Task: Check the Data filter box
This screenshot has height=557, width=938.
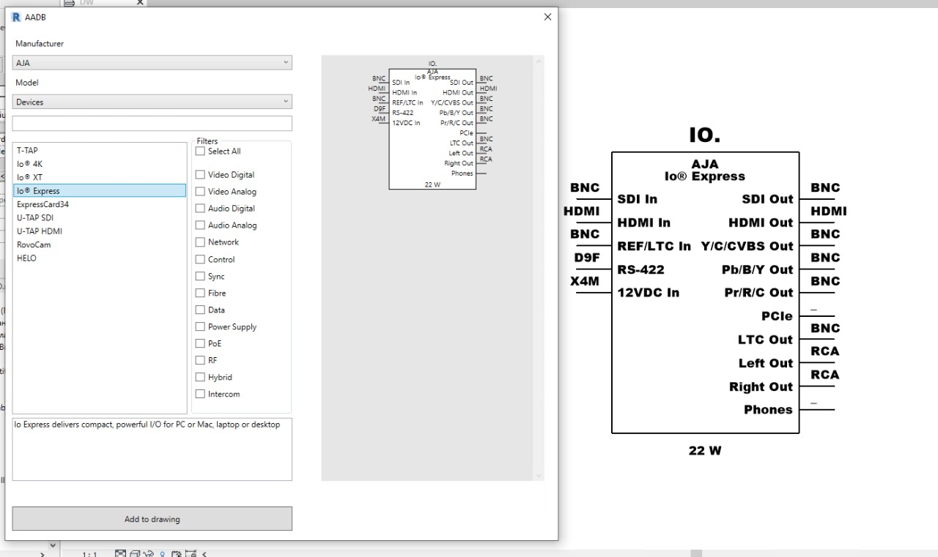Action: click(x=200, y=310)
